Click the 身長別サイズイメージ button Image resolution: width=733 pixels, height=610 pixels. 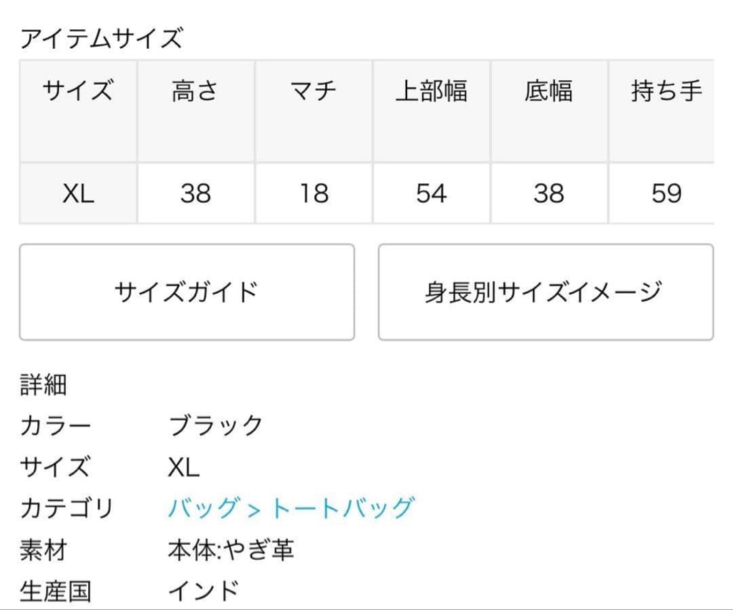tap(545, 292)
